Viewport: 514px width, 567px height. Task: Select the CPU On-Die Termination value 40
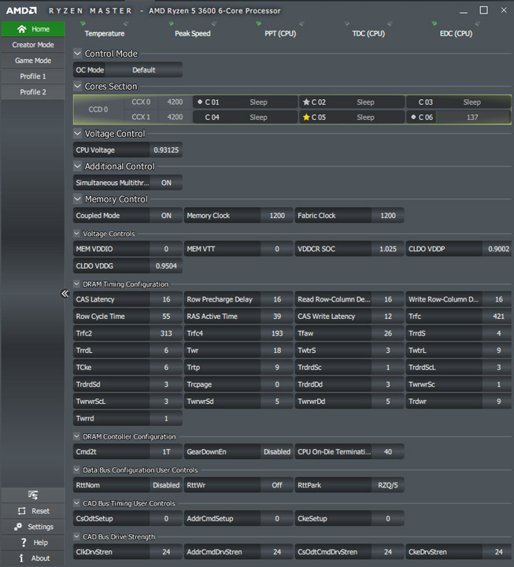click(x=388, y=452)
